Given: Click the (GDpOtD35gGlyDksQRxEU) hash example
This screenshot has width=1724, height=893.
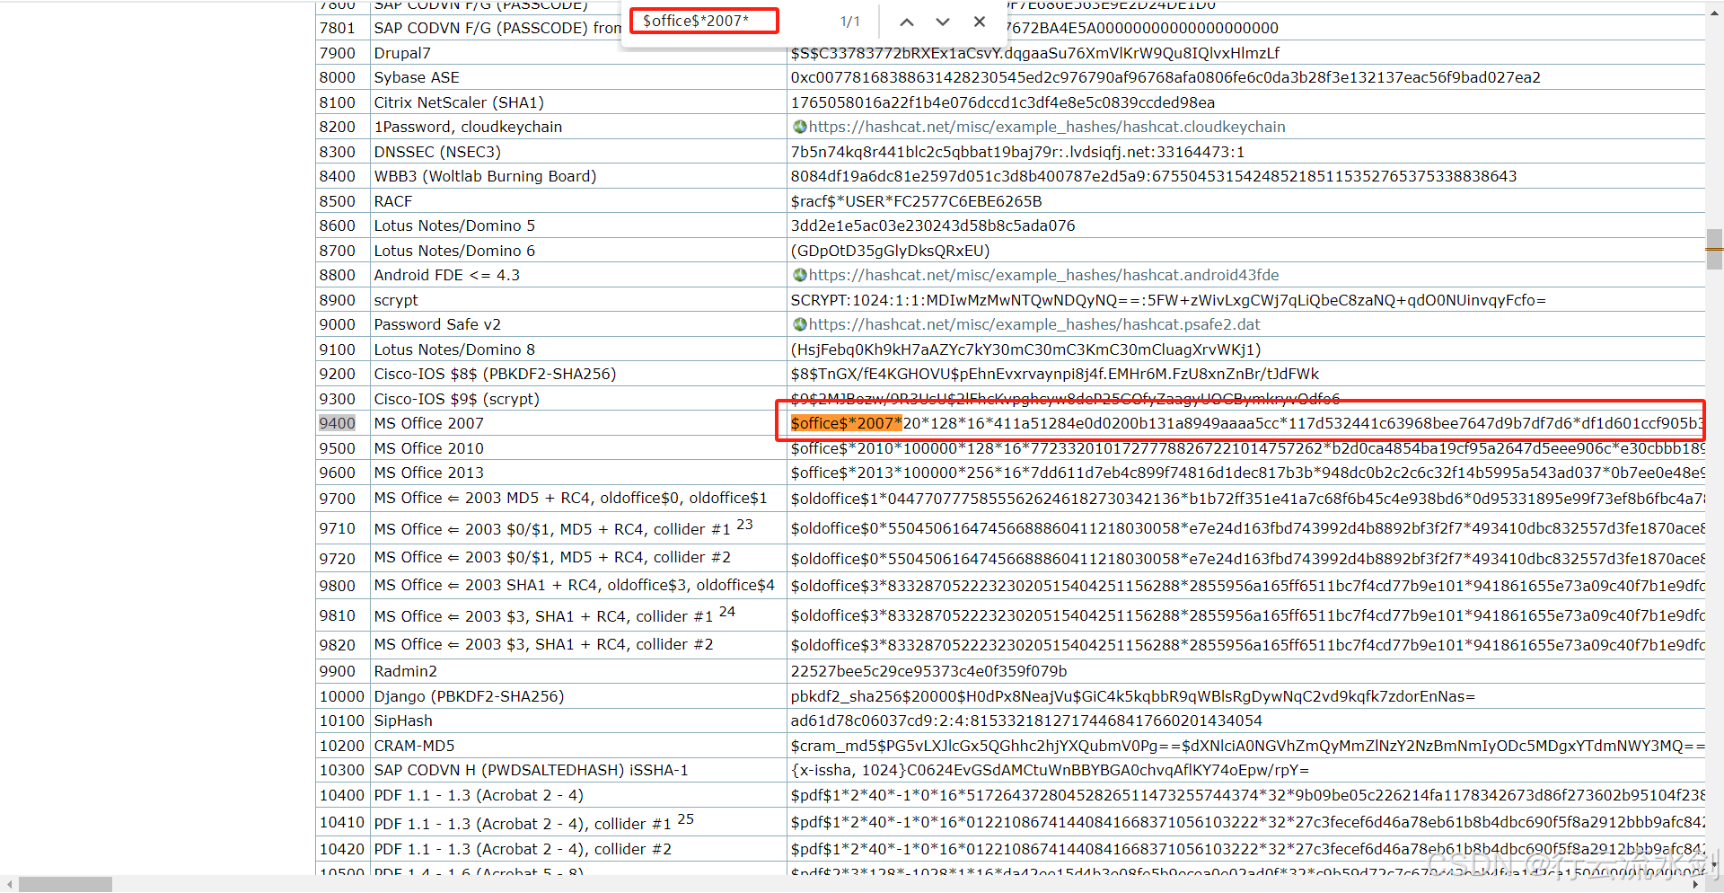Looking at the screenshot, I should (x=890, y=252).
